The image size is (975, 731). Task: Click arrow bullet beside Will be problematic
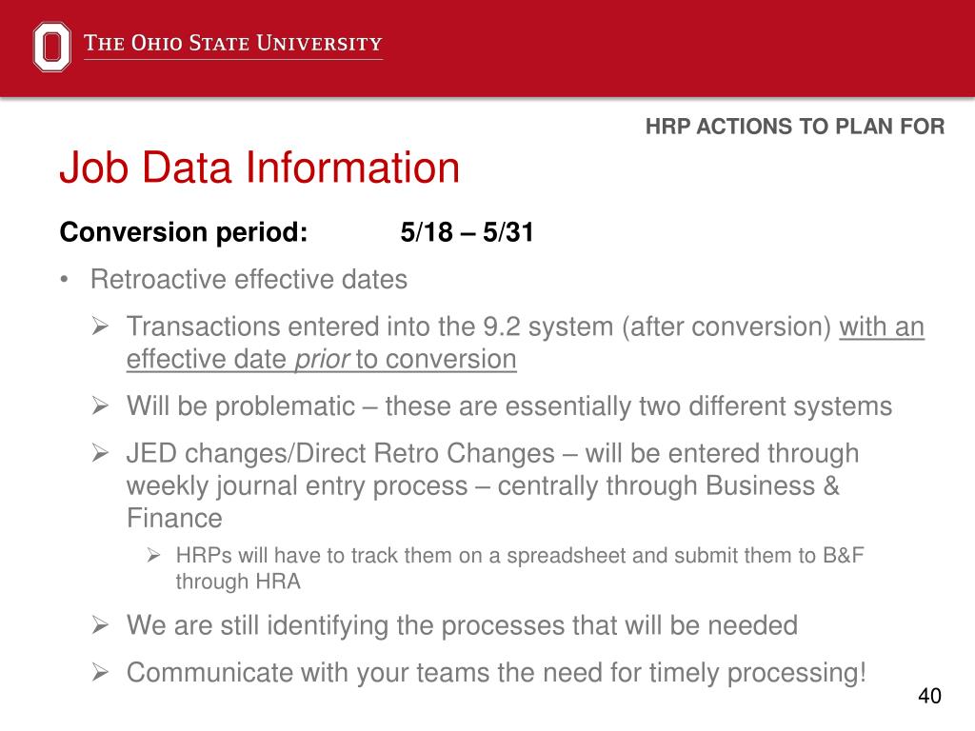click(x=100, y=405)
